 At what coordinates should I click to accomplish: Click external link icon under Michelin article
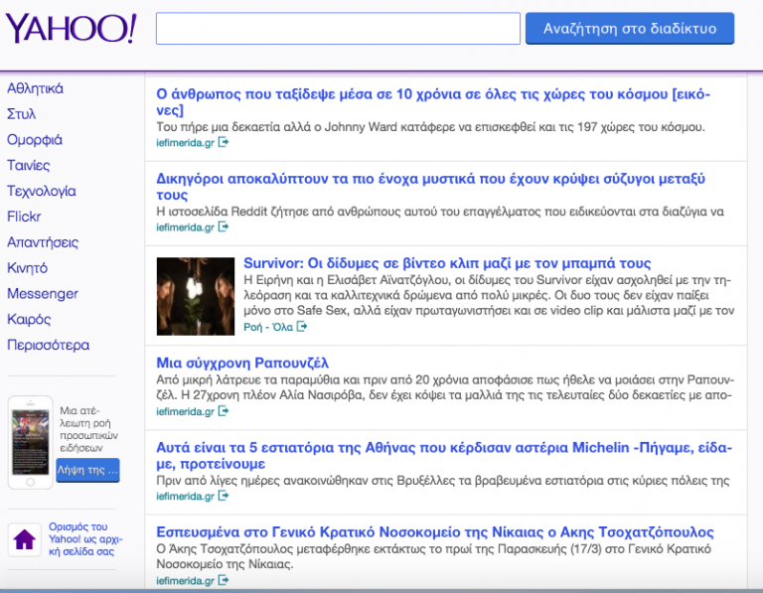pos(224,496)
